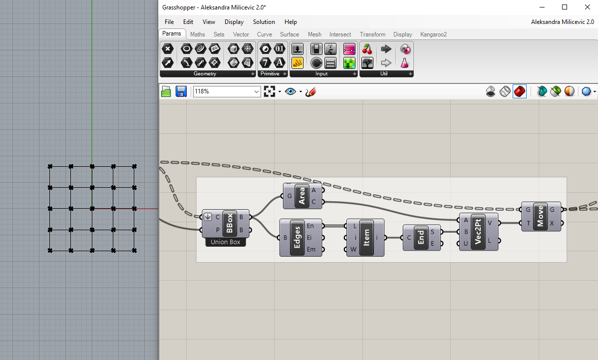Add a Control Knob input

click(x=316, y=62)
